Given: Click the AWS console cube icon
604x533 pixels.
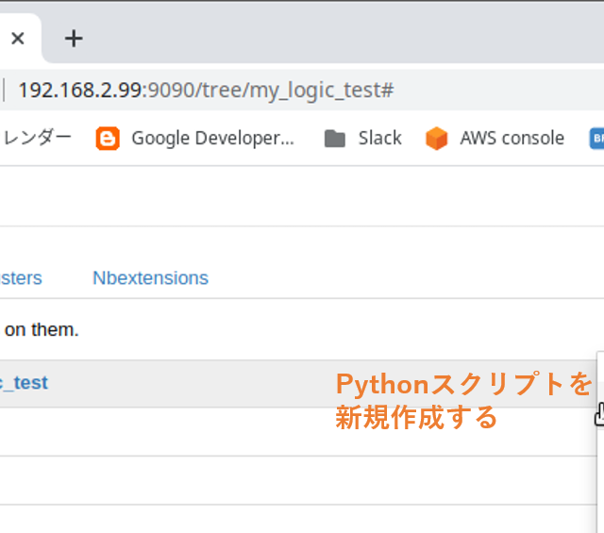Looking at the screenshot, I should point(436,139).
